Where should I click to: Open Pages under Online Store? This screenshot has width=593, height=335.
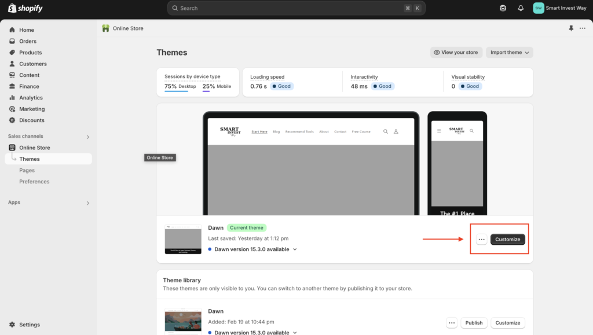pos(27,170)
